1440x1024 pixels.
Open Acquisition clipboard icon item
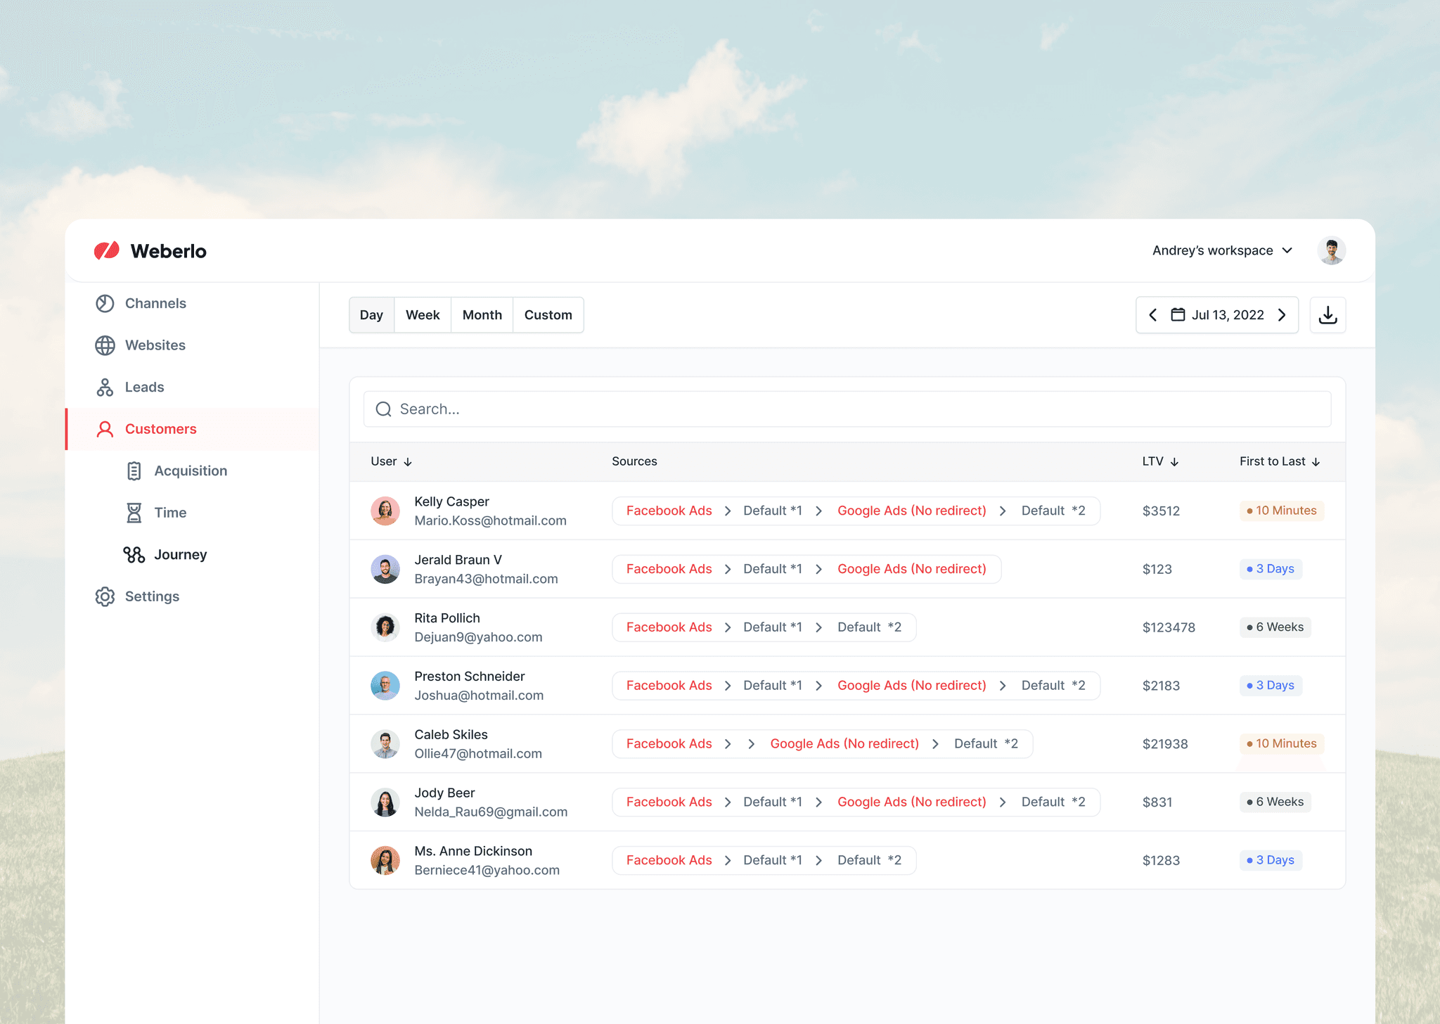coord(134,471)
